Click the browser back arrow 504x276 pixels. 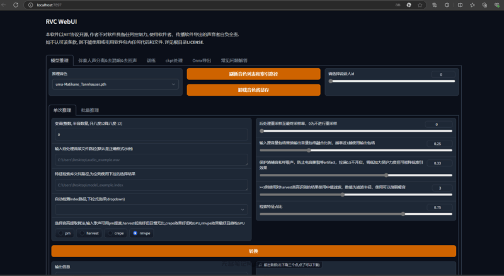point(6,4)
